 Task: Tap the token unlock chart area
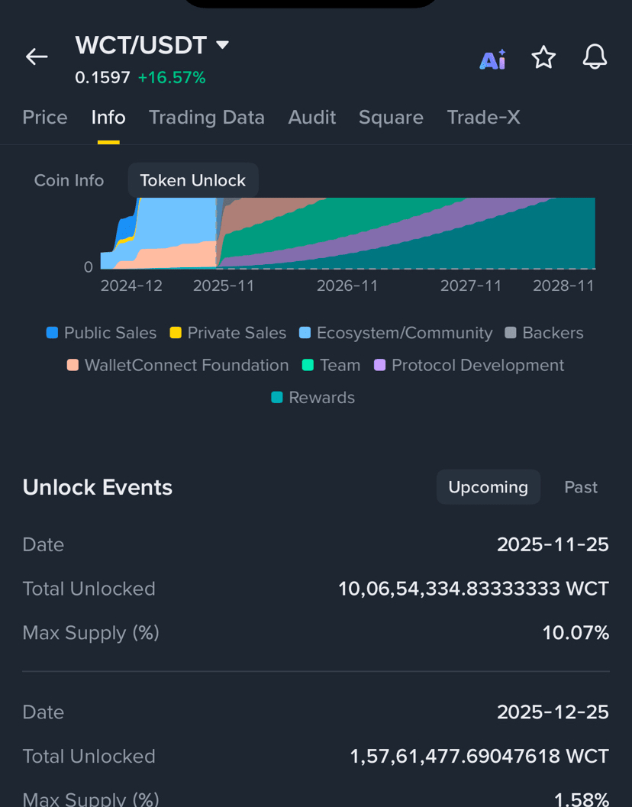347,234
